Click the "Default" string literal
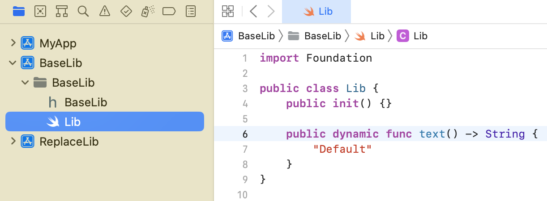 [x=343, y=149]
